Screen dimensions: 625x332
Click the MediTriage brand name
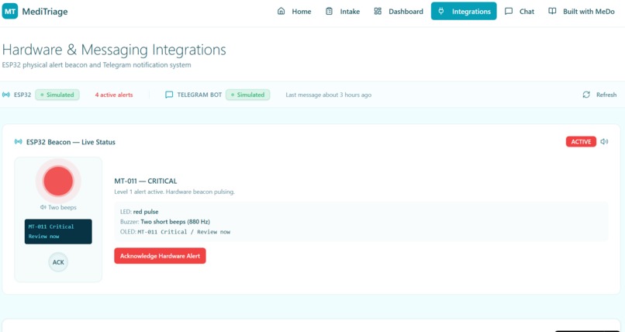pyautogui.click(x=45, y=12)
